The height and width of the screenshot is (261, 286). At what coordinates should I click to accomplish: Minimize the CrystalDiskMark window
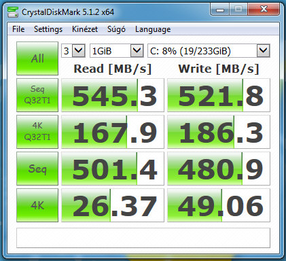[219, 10]
